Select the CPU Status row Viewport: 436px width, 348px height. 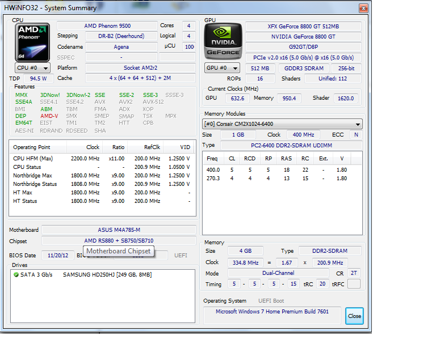102,167
